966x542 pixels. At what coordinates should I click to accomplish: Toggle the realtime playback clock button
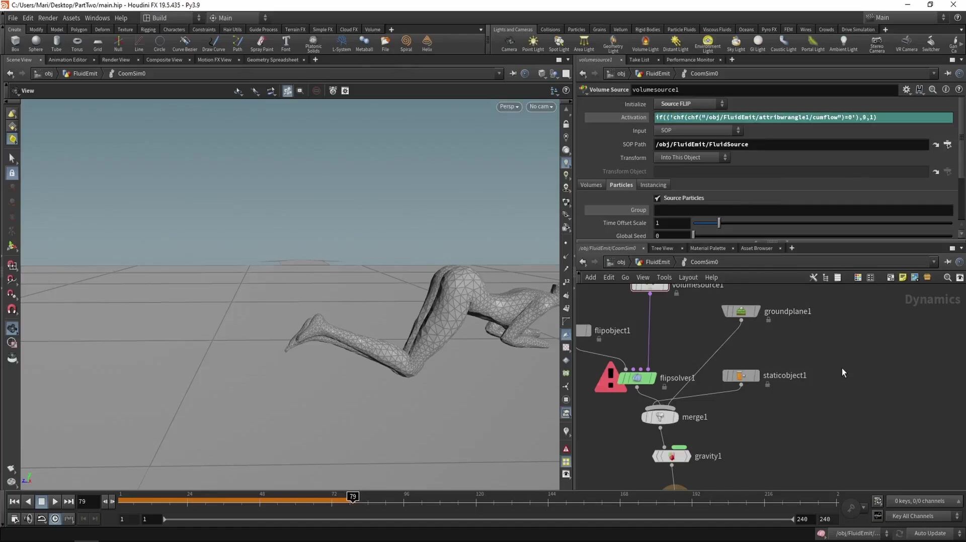pyautogui.click(x=55, y=519)
